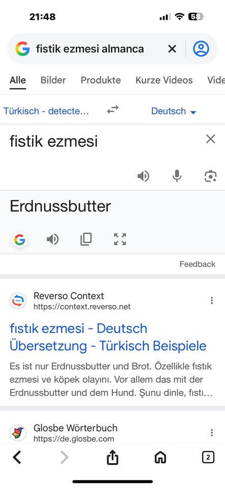Listen to the Turkish source text pronunciation
Viewport: 225px width, 488px height.
click(x=143, y=176)
